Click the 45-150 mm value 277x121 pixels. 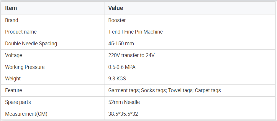point(121,44)
